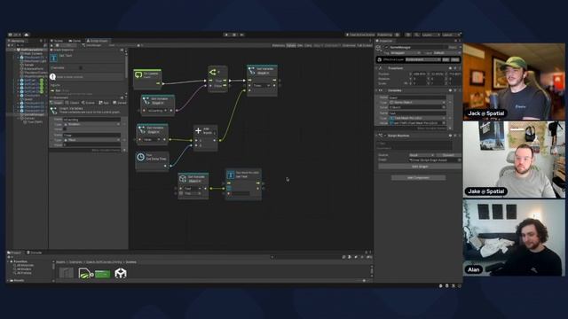The height and width of the screenshot is (319, 568).
Task: Toggle Dim in graph toolbar
Action: [300, 45]
